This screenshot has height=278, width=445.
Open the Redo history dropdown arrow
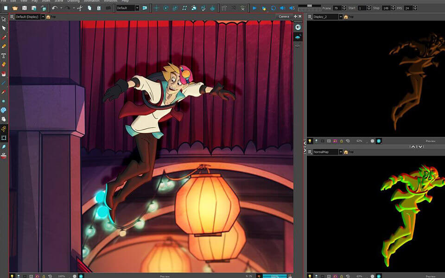[74, 8]
